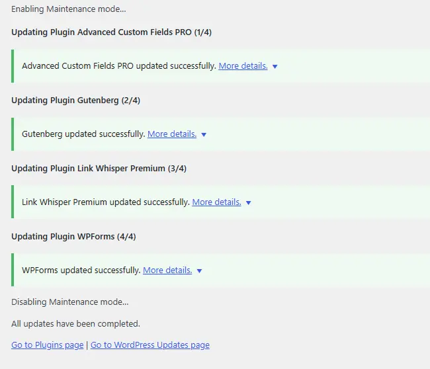430x369 pixels.
Task: Open More details for Link Whisper Premium
Action: [216, 202]
